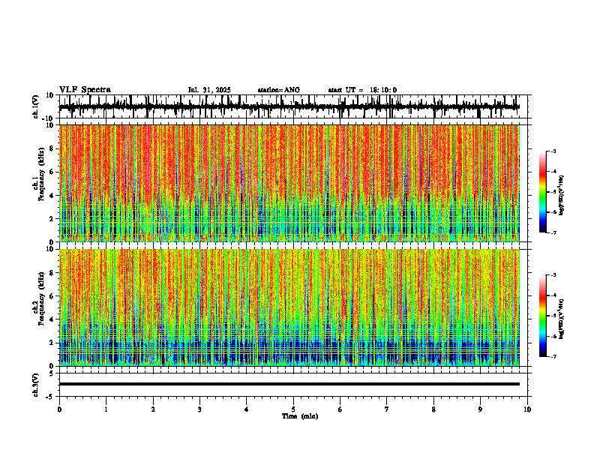Click the "-3" label on ch.1 color bar
This screenshot has width=594, height=459.
click(x=553, y=151)
